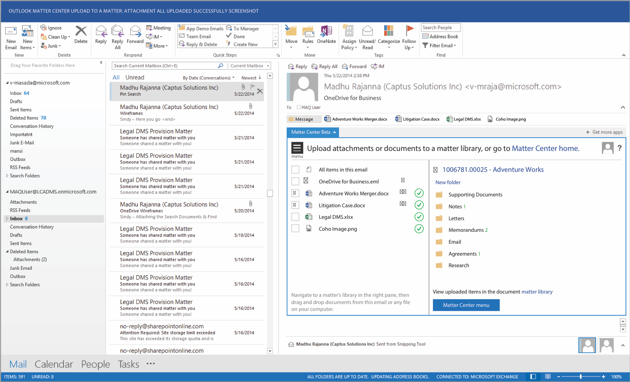This screenshot has height=382, width=630.
Task: Go to the People view
Action: [95, 364]
